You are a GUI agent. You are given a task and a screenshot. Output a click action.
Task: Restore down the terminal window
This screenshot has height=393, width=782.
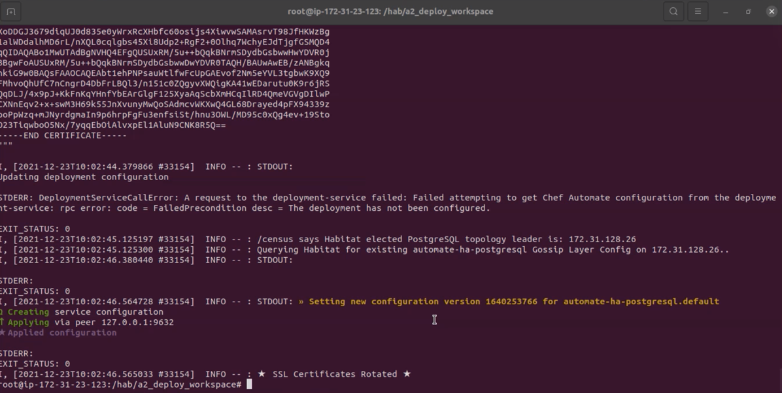[748, 12]
